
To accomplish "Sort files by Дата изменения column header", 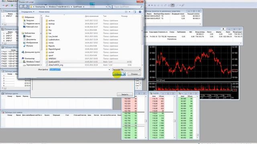I will 92,16.
